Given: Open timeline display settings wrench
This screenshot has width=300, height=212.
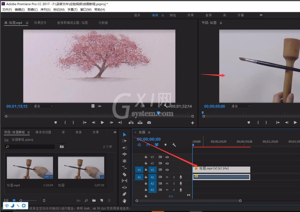Looking at the screenshot, I should pyautogui.click(x=174, y=145).
